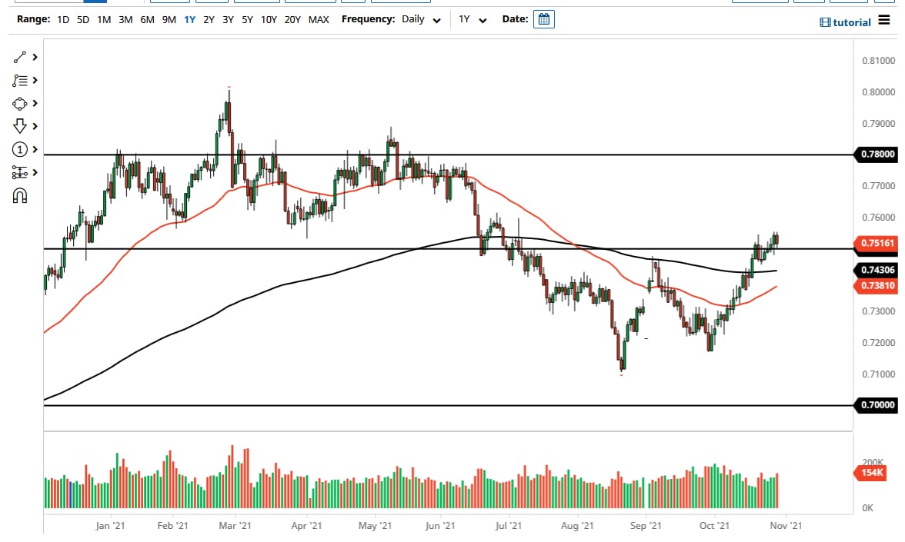This screenshot has width=905, height=542.
Task: Select the down arrow marker tool
Action: [20, 126]
